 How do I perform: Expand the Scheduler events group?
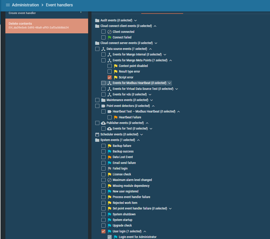click(142, 134)
